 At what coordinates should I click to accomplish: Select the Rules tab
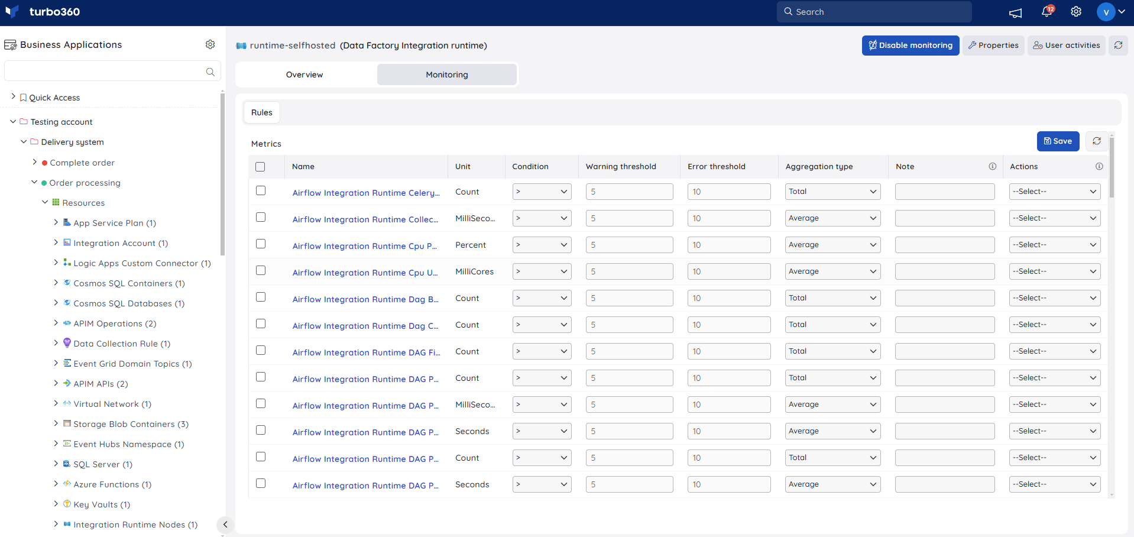262,112
